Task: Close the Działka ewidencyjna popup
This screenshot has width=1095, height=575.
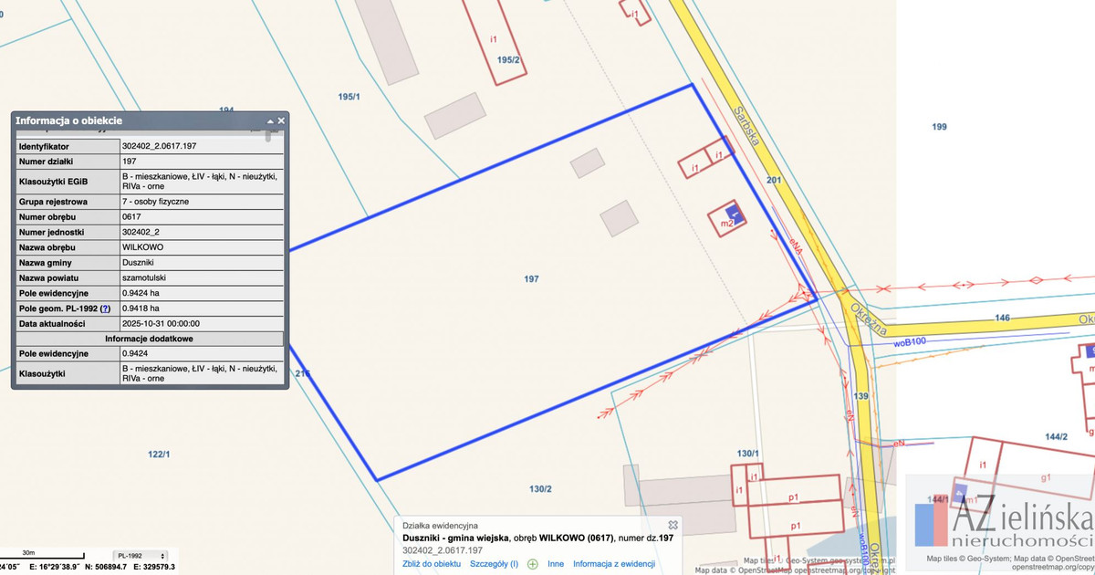Action: click(673, 525)
